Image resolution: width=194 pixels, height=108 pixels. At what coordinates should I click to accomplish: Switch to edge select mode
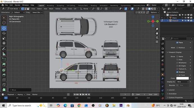(25, 9)
